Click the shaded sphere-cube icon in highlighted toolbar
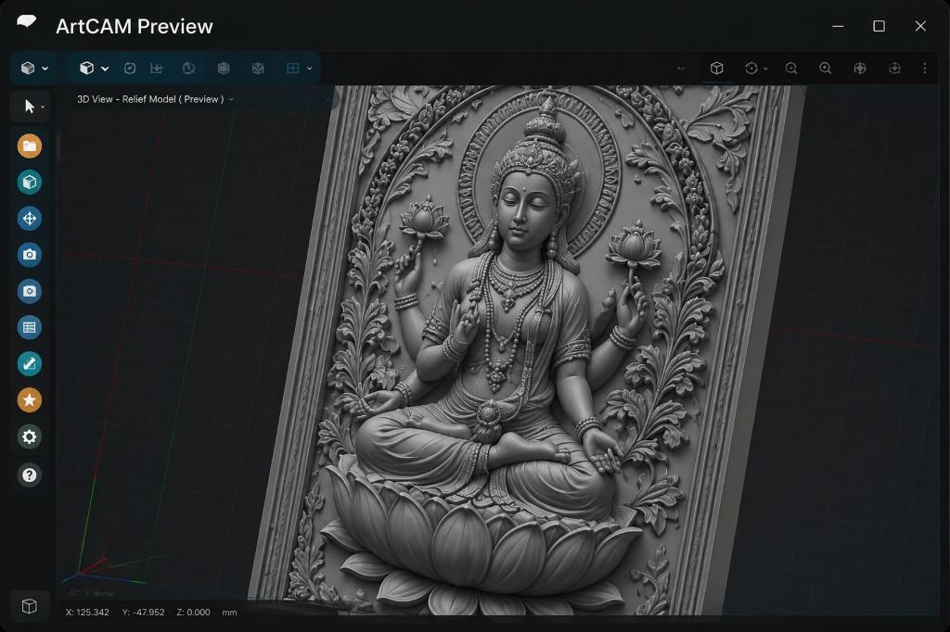The width and height of the screenshot is (950, 632). (224, 69)
